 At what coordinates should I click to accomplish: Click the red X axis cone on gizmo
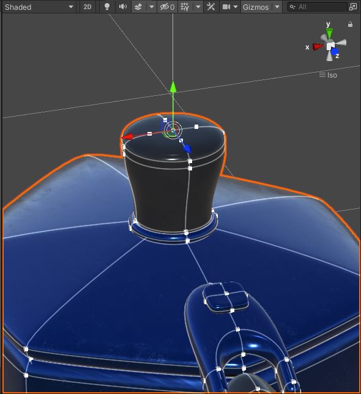(318, 46)
